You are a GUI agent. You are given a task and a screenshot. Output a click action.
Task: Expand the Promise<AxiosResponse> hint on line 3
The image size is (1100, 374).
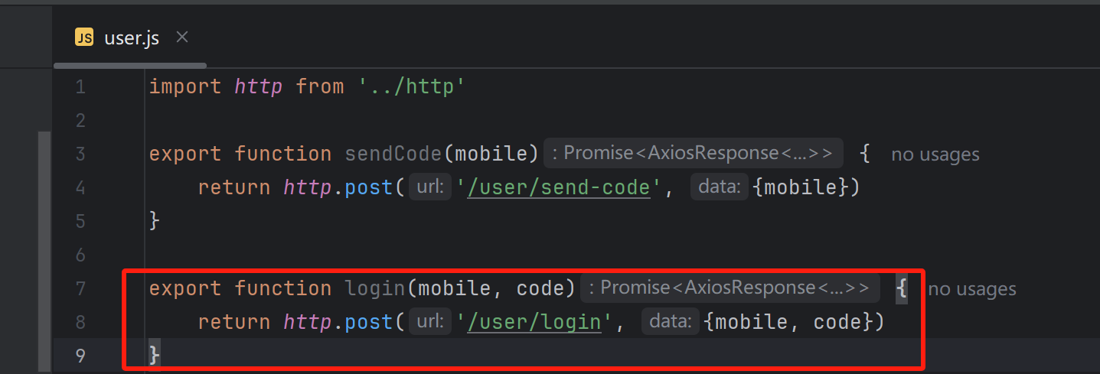coord(694,153)
